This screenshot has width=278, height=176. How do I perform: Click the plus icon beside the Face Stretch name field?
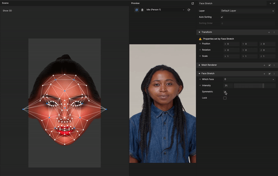(x=270, y=3)
